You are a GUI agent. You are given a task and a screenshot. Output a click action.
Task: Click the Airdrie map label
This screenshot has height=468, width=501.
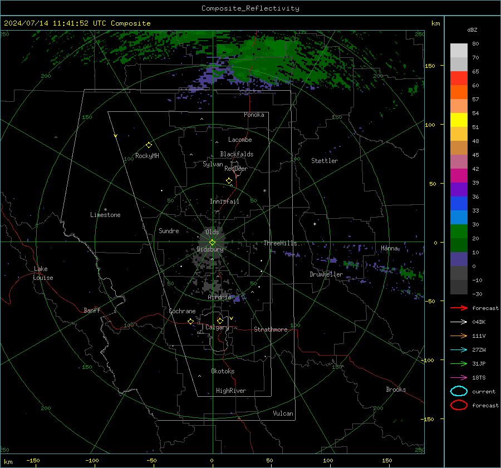[219, 297]
